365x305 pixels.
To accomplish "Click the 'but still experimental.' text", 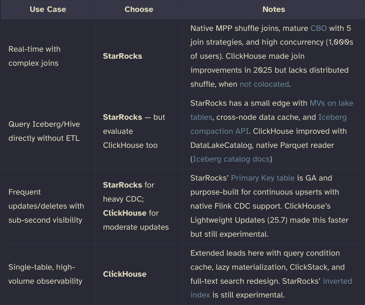I will (x=229, y=234).
